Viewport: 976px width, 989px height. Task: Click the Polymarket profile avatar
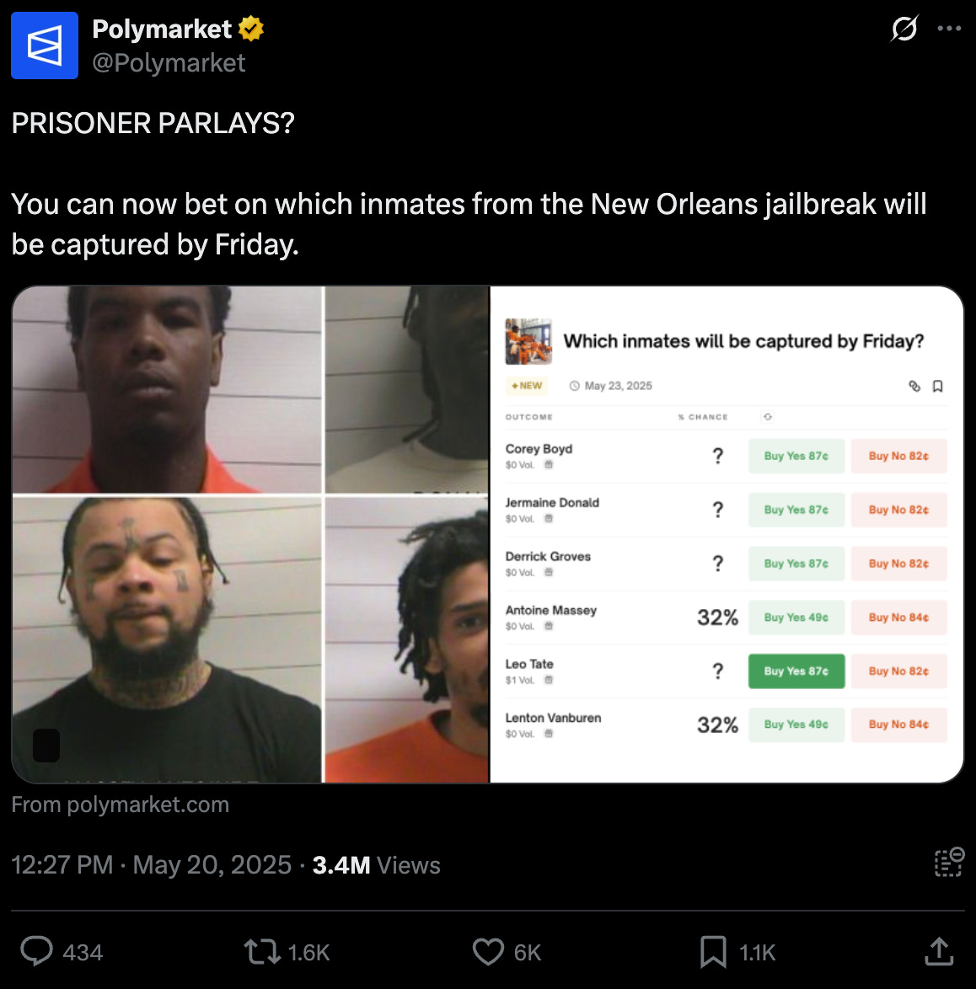click(44, 45)
